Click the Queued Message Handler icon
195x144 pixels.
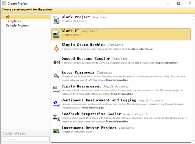click(x=56, y=62)
